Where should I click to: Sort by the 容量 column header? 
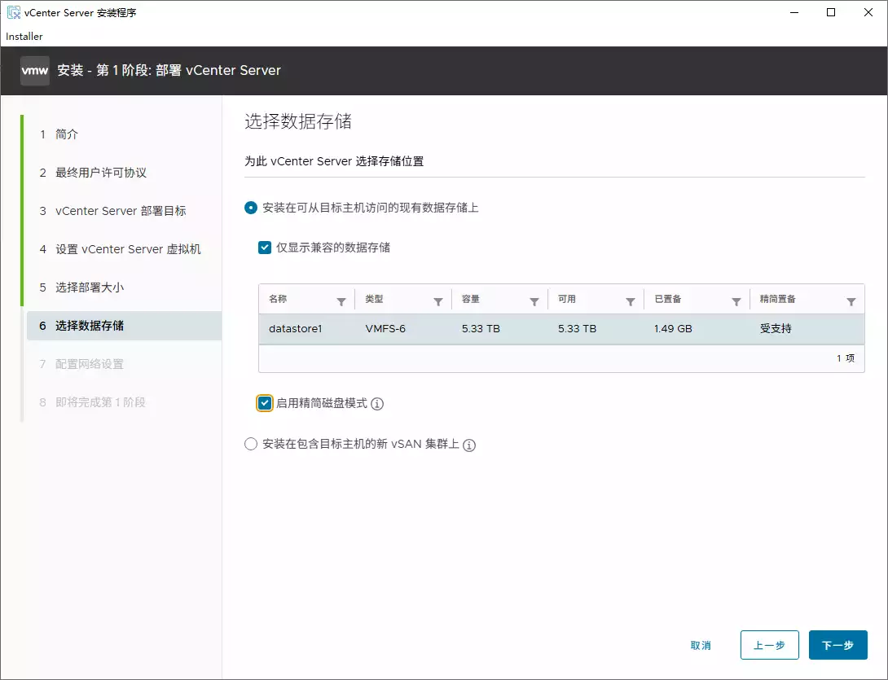(470, 299)
